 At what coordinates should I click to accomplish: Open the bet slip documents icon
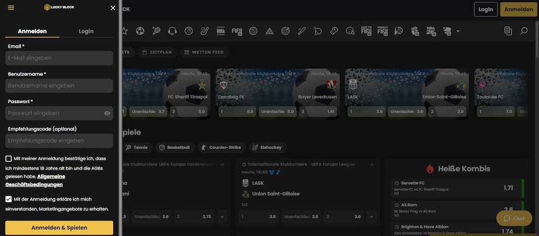pyautogui.click(x=508, y=31)
